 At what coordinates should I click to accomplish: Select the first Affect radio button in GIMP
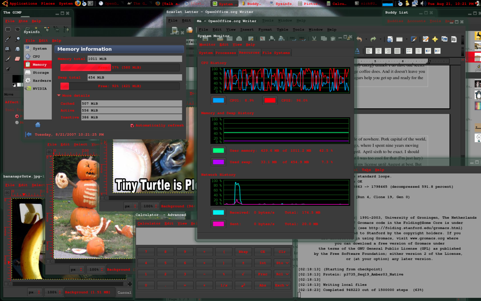17,116
